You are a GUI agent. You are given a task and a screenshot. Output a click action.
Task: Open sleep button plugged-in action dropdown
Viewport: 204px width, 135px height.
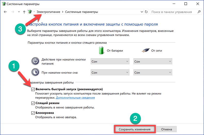tap(153, 72)
